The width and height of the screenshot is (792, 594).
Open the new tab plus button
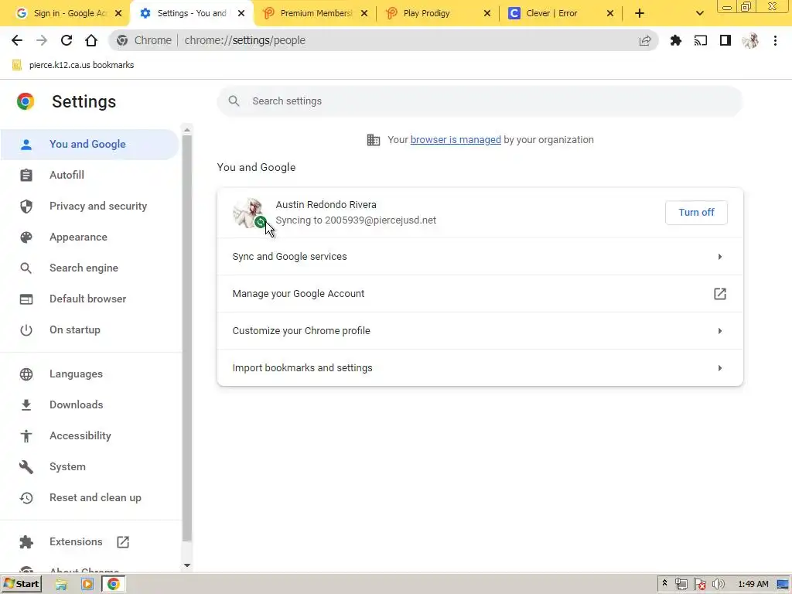pyautogui.click(x=640, y=13)
